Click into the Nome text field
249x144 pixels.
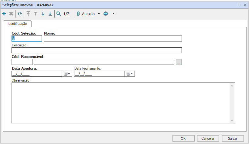pyautogui.click(x=113, y=39)
